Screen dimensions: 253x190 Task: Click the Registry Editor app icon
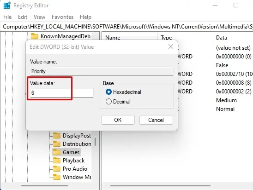pyautogui.click(x=7, y=6)
